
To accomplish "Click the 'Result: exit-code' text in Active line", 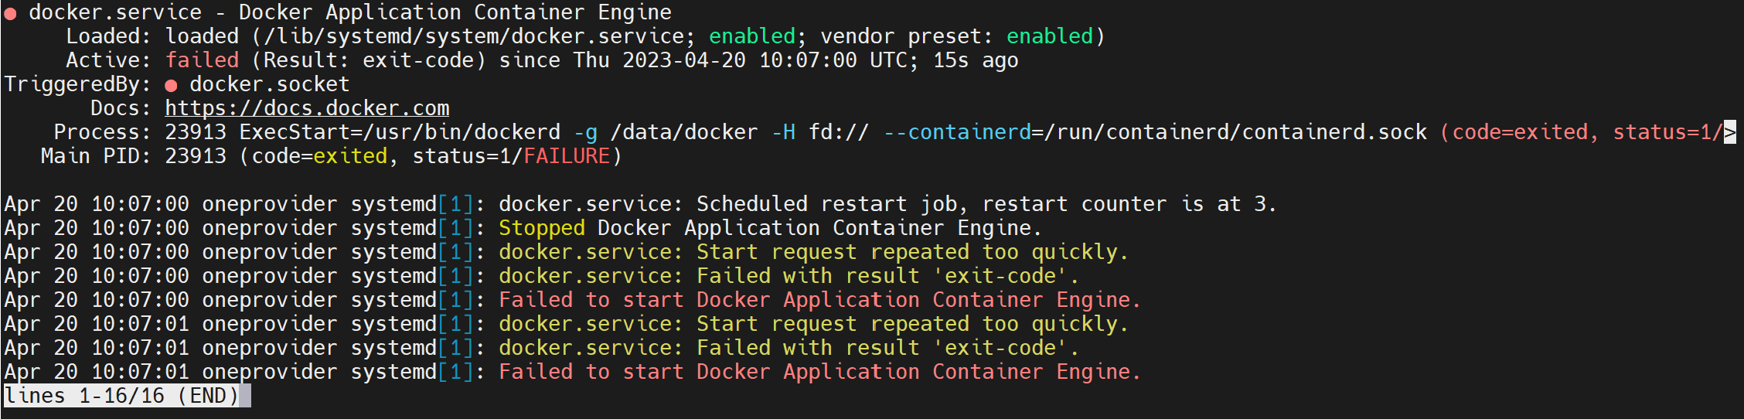I will 369,60.
